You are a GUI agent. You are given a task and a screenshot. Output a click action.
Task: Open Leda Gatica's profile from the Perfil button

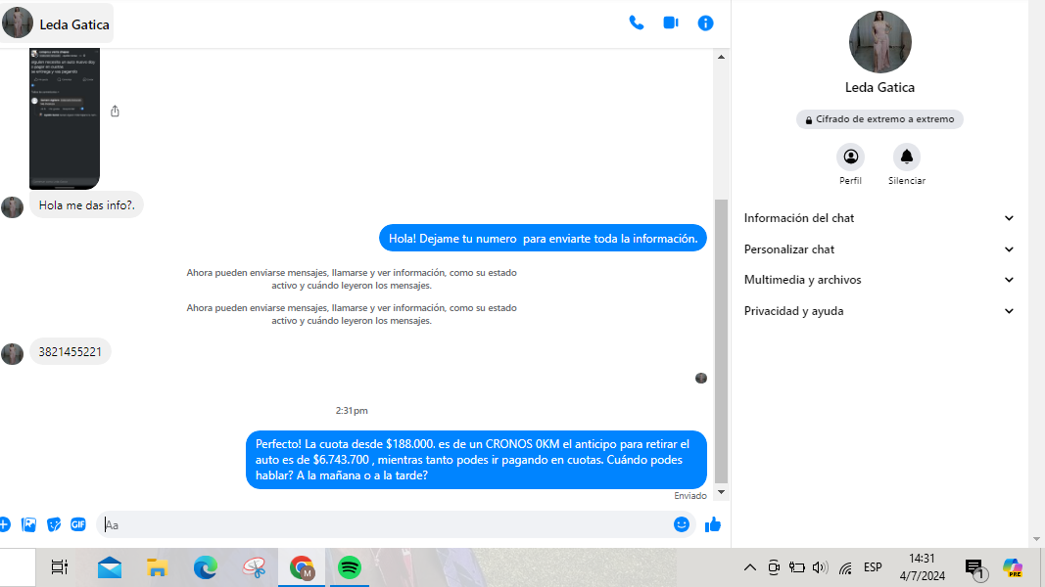(850, 158)
